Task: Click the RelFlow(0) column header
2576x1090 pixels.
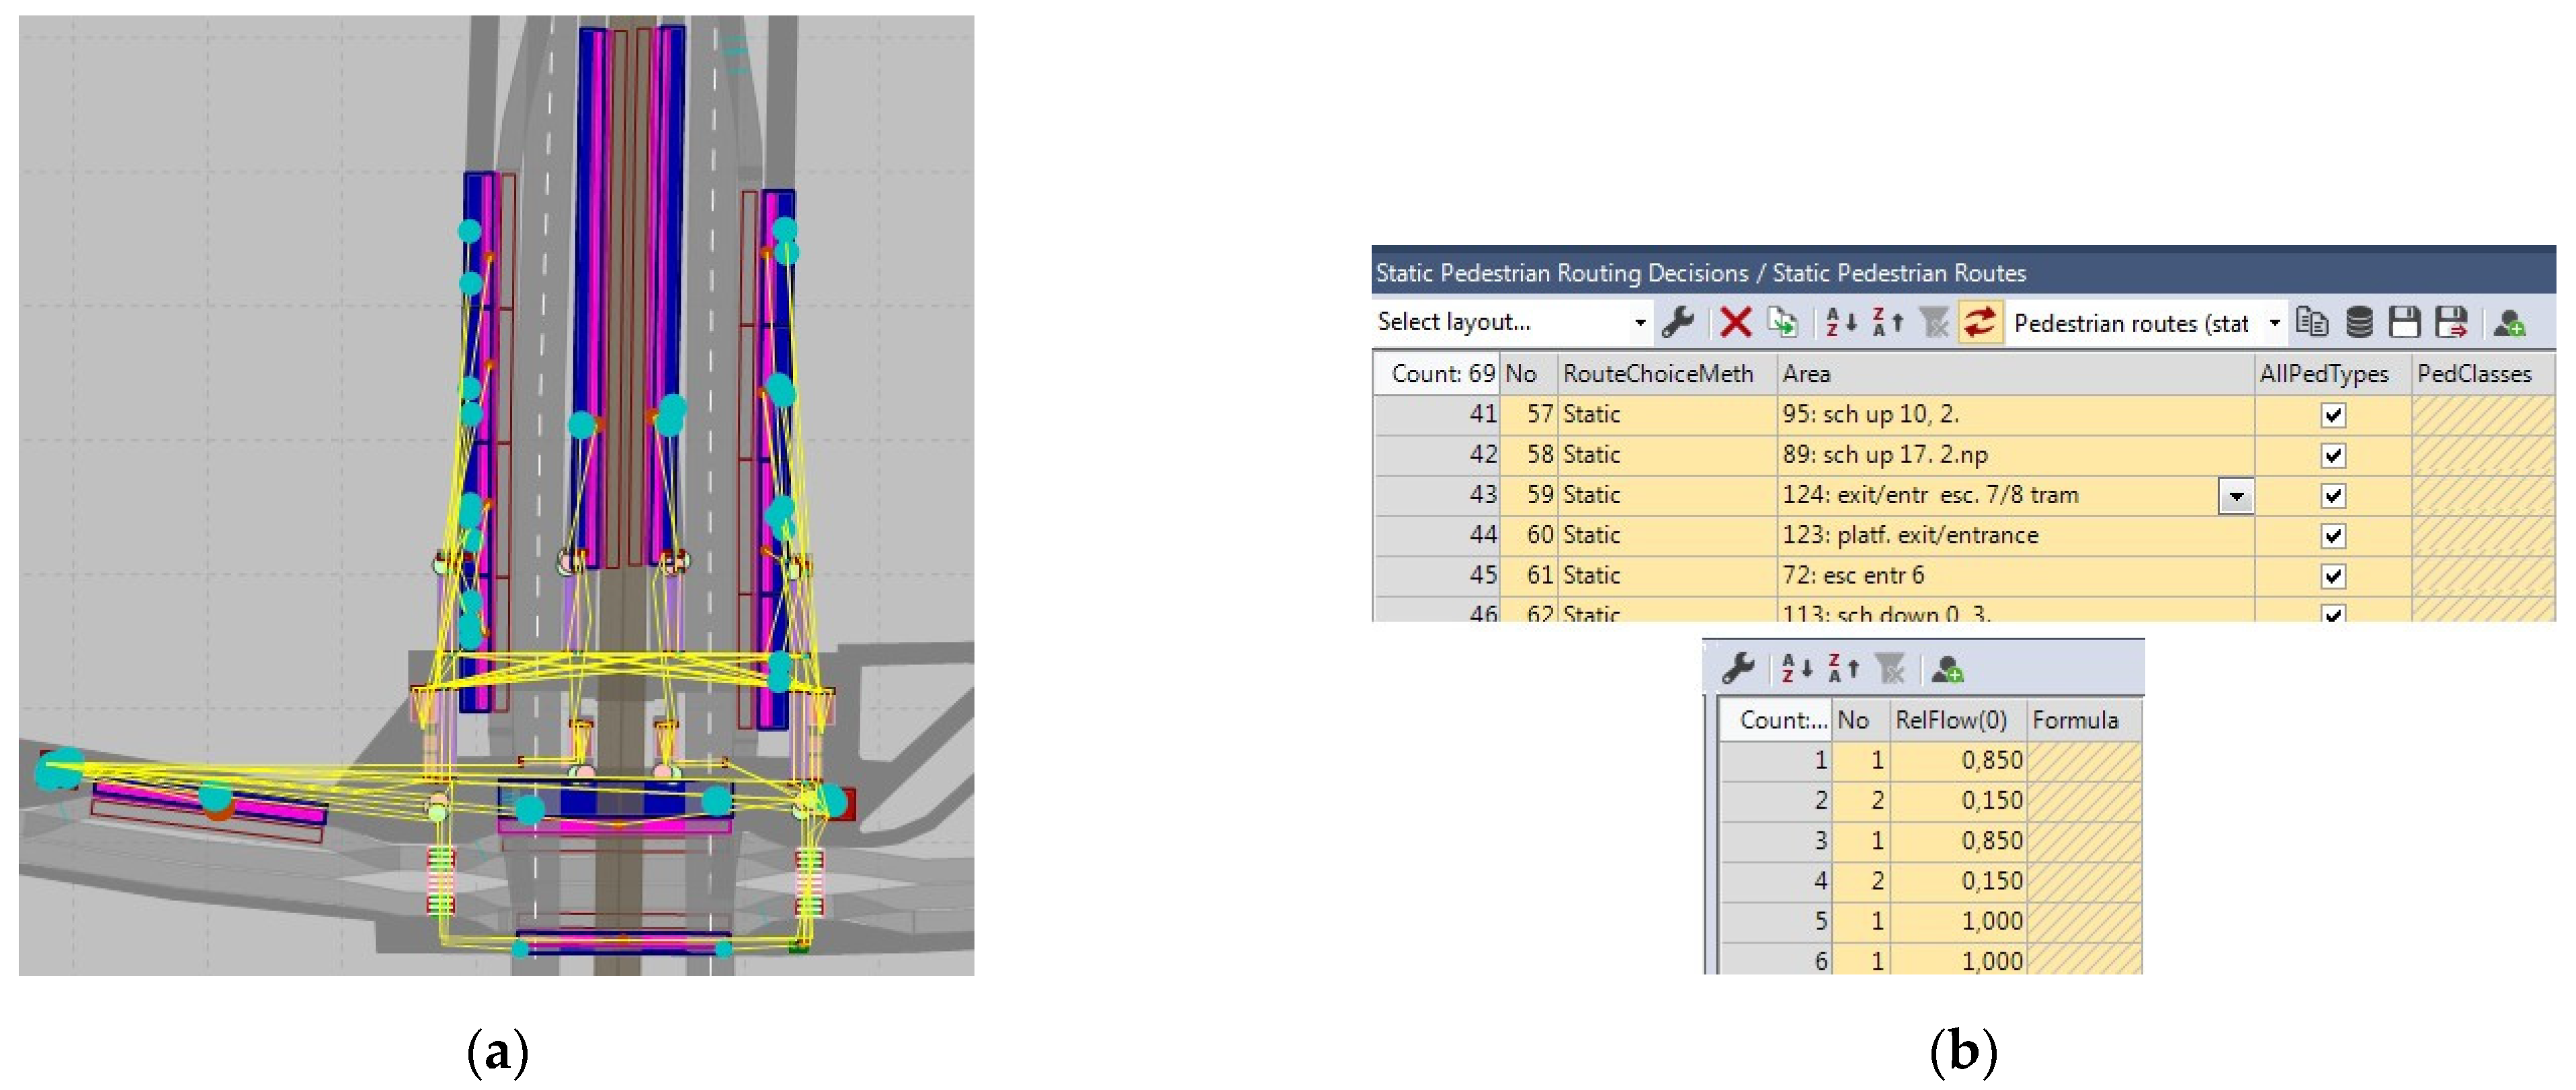Action: (x=1950, y=721)
